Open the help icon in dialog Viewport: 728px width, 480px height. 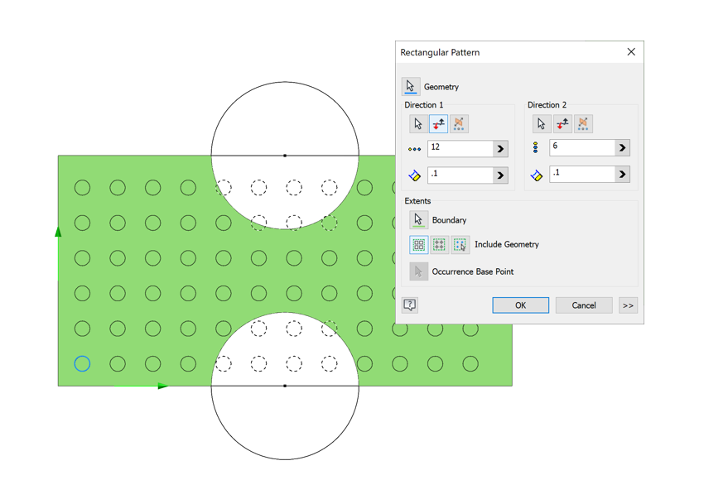click(x=410, y=305)
